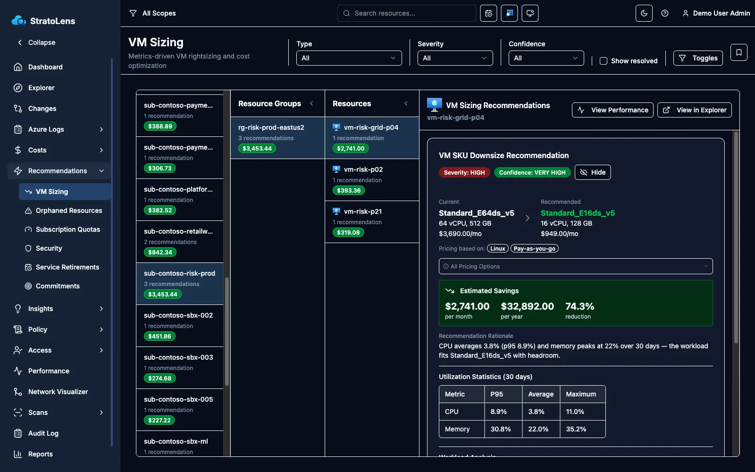Select resource group rg-risk-prod-eastus2
Image resolution: width=755 pixels, height=472 pixels.
click(278, 138)
